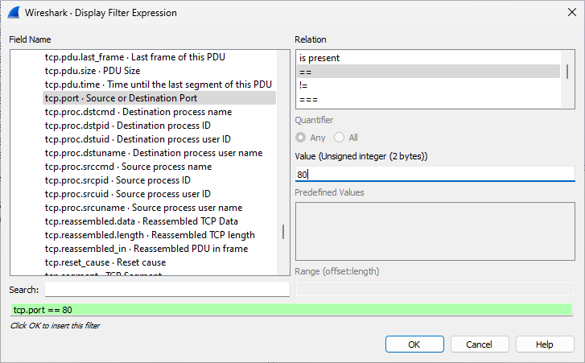Select tcp.pdu.time field
The width and height of the screenshot is (585, 363).
159,85
